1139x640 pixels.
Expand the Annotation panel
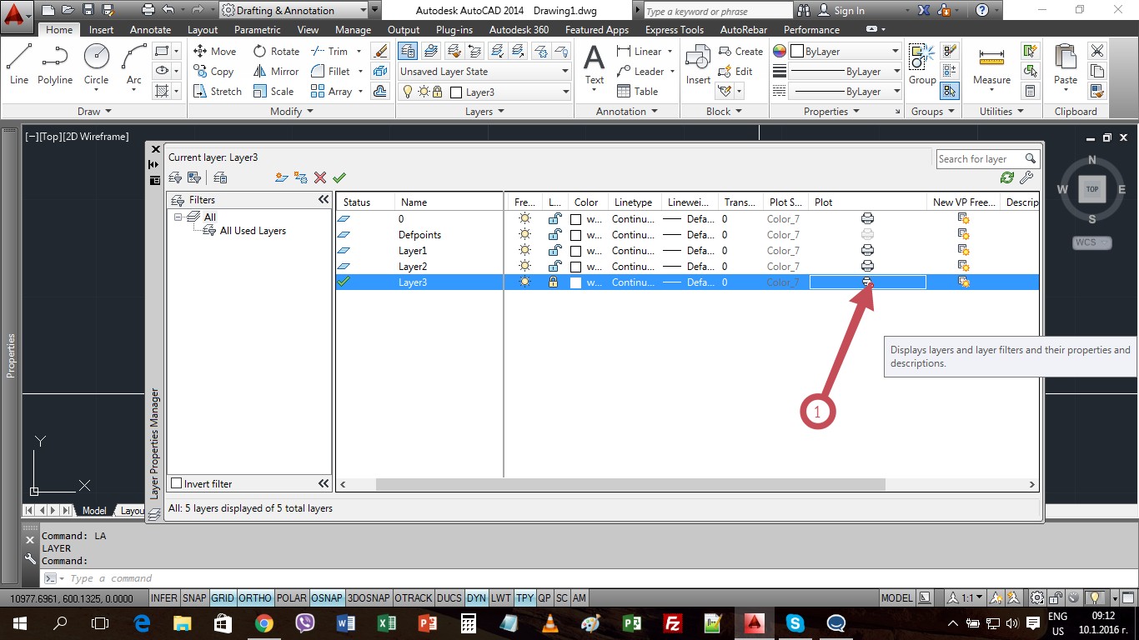pyautogui.click(x=626, y=111)
